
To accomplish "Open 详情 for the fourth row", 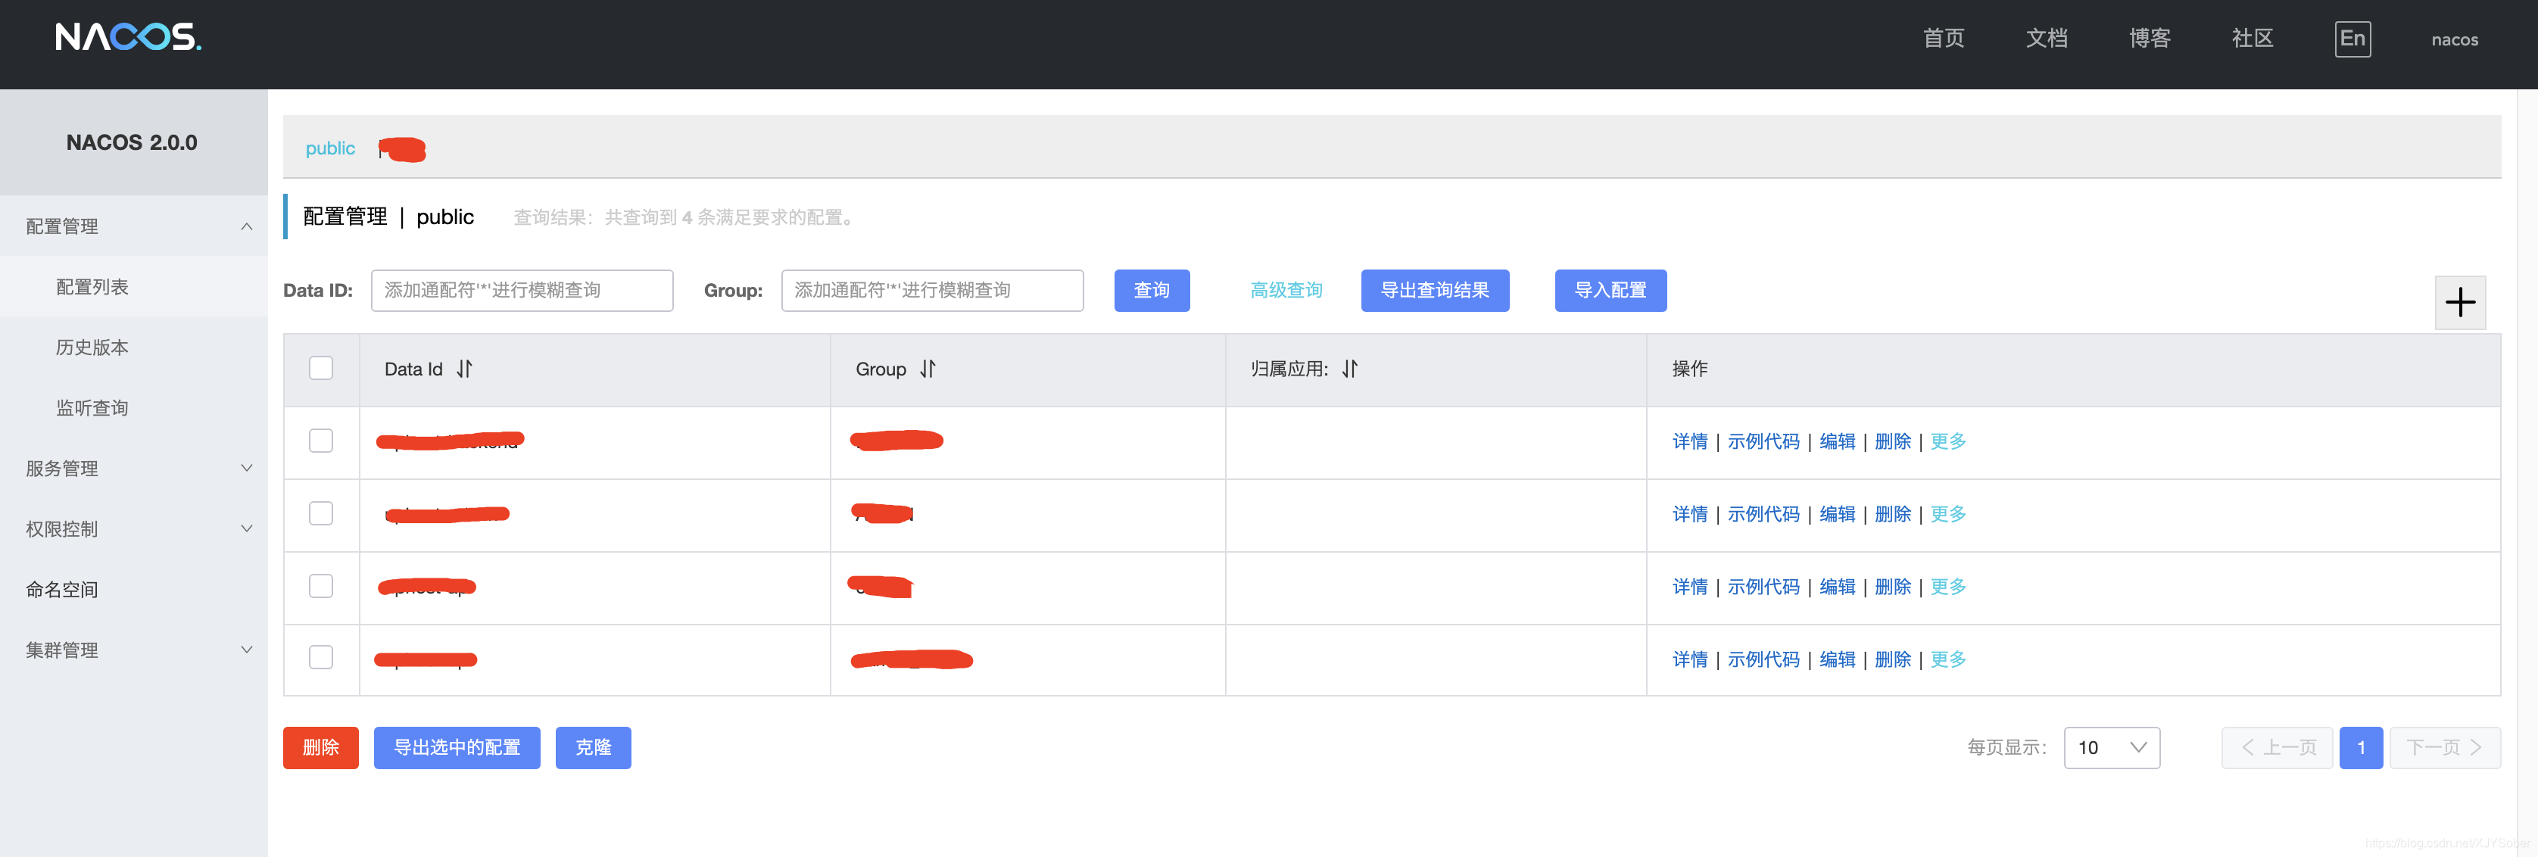I will point(1690,659).
